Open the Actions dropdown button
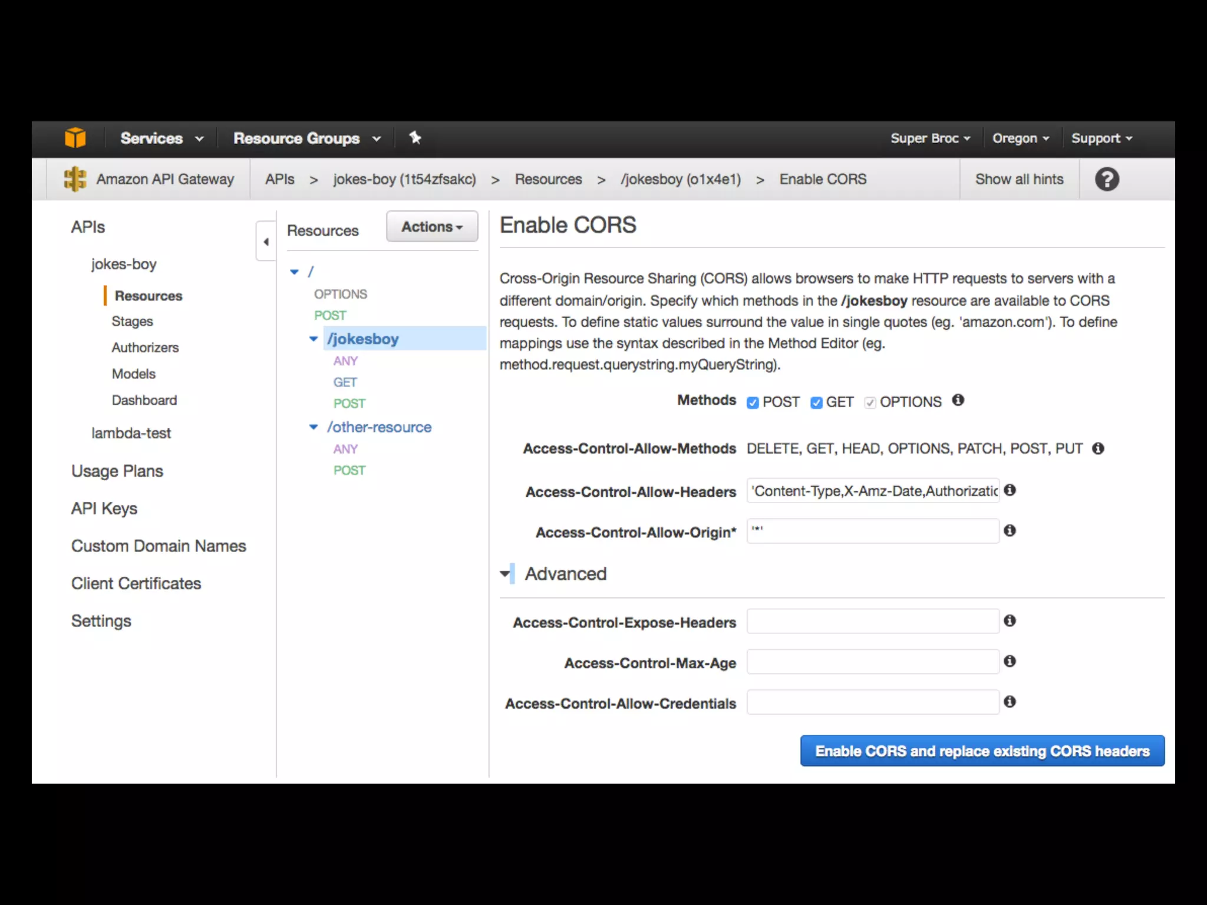This screenshot has width=1207, height=905. click(432, 227)
